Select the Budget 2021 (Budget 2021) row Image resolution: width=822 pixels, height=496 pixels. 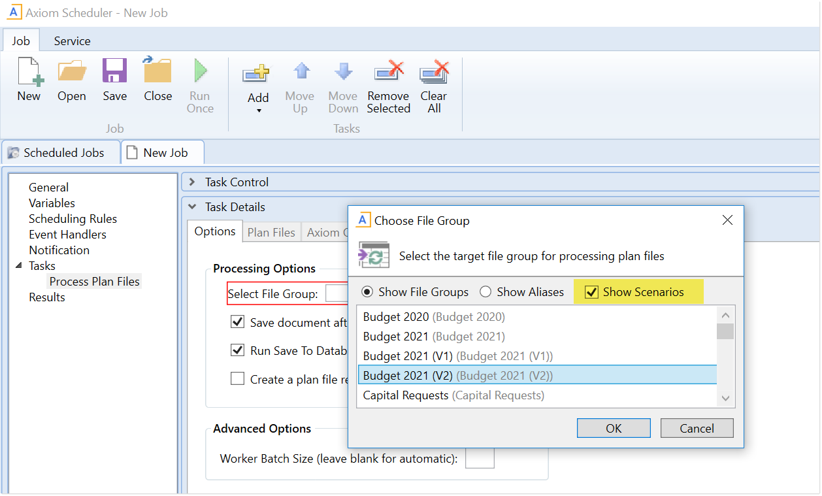point(536,337)
